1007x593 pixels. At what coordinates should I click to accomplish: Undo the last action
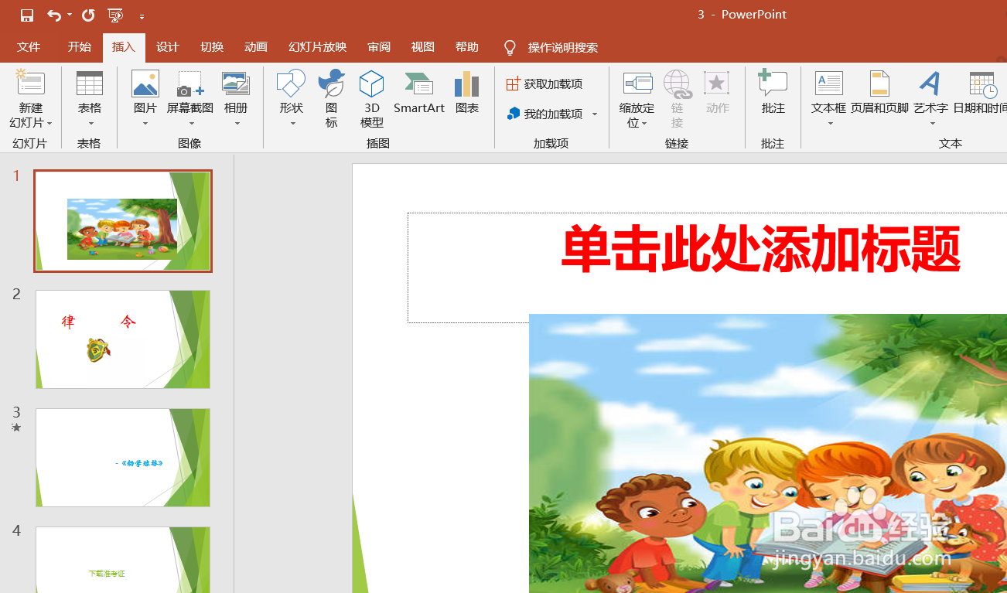53,15
